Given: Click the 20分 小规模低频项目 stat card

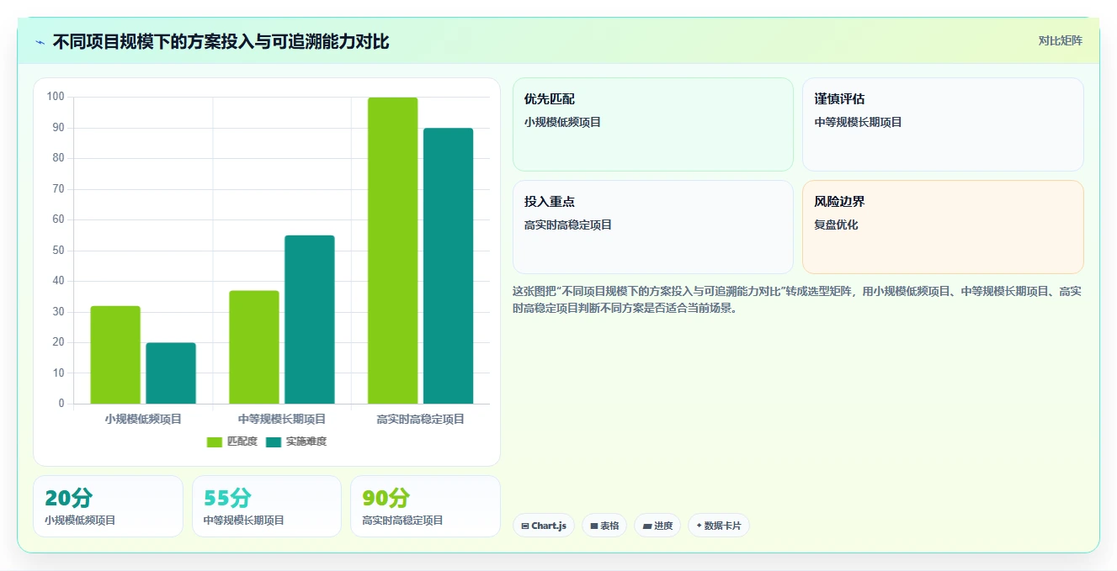Looking at the screenshot, I should coord(108,506).
